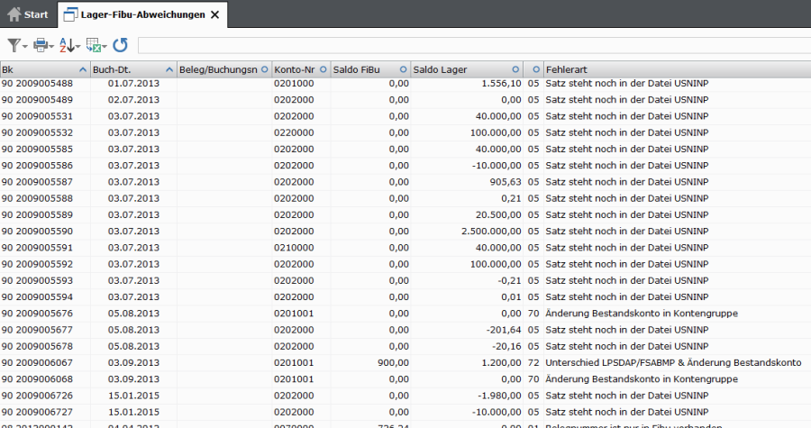
Task: Click date 02.07.2013 cell
Action: coord(133,100)
